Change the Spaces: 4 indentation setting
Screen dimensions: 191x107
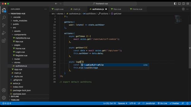pyautogui.click(x=123, y=103)
